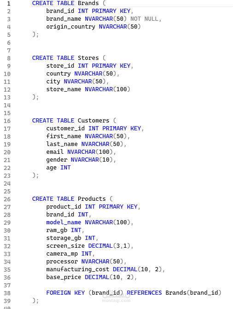Click line number 13 in the gutter
This screenshot has height=309, width=233.
pyautogui.click(x=7, y=97)
